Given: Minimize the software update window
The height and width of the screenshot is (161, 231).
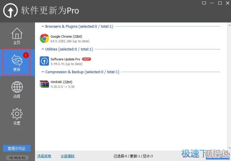Looking at the screenshot, I should click(x=212, y=3).
